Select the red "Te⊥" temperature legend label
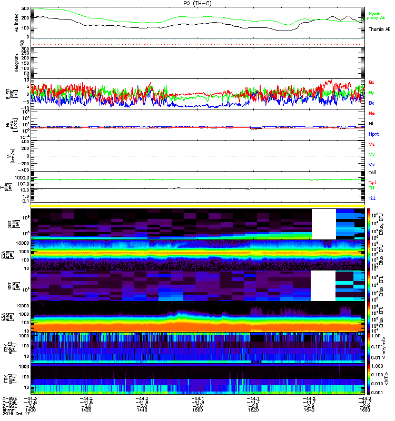The width and height of the screenshot is (395, 421). point(372,183)
